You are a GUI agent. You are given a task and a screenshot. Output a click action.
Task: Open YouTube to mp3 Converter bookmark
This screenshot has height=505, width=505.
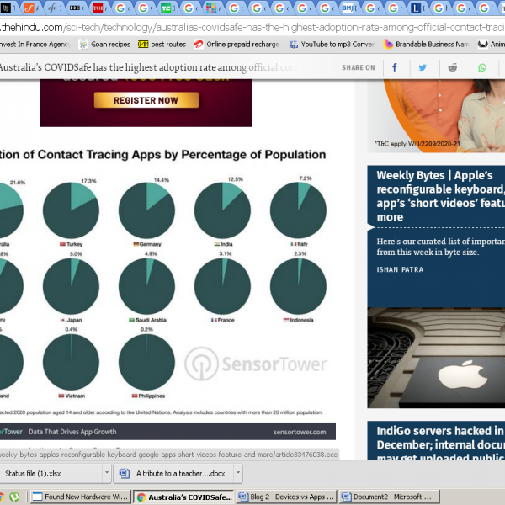tap(332, 44)
